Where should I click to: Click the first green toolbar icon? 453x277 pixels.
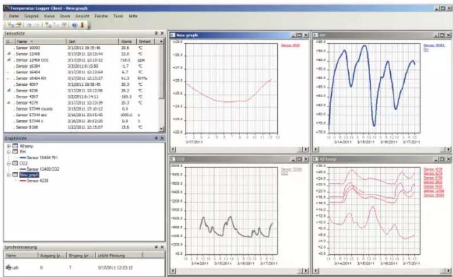tap(11, 25)
